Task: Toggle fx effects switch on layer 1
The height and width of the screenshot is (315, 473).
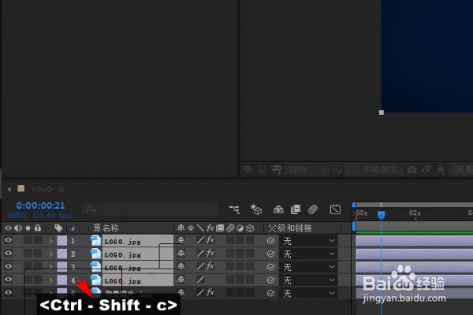Action: [210, 240]
